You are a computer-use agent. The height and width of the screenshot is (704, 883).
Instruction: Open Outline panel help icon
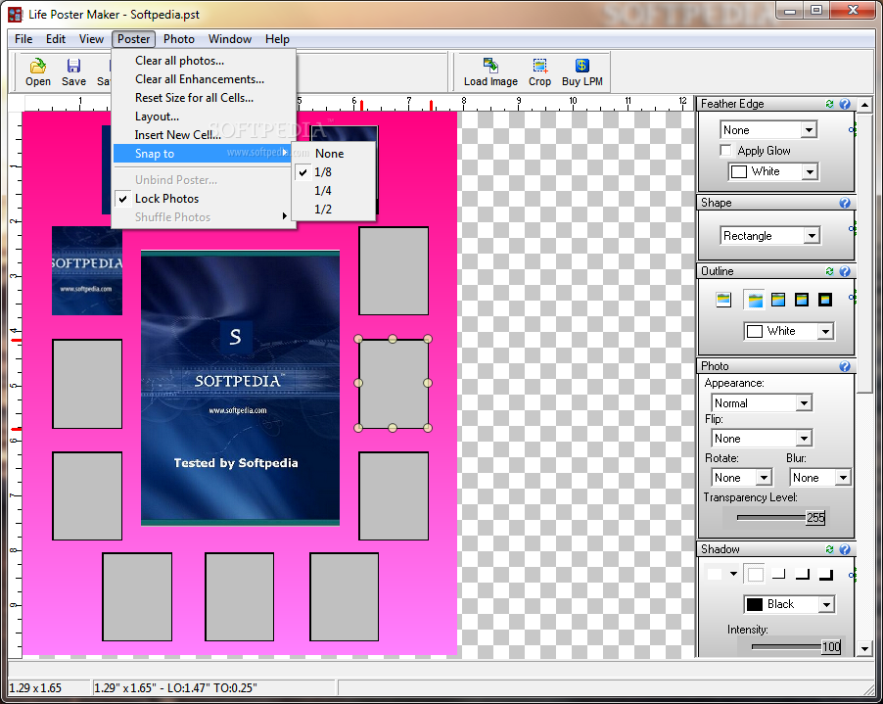tap(845, 271)
